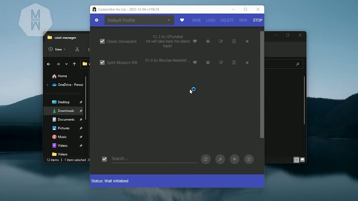358x201 pixels.
Task: Click the CustomSkin app icon in title bar
Action: pos(94,9)
